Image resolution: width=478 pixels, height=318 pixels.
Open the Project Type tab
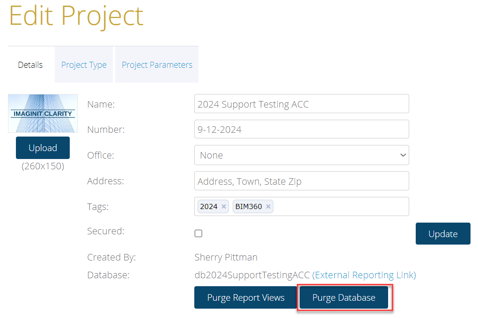(x=84, y=65)
